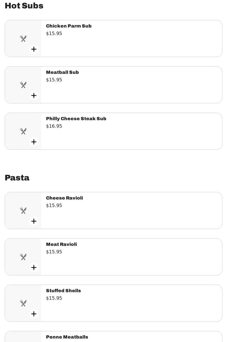Open the Chicken Parm Sub item title
227x342 pixels.
click(69, 26)
